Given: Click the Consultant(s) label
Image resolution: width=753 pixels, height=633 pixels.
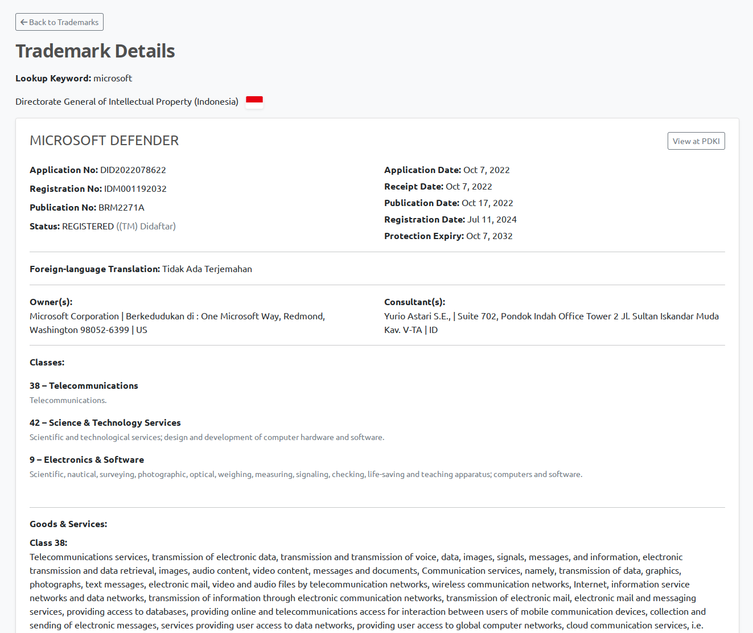Looking at the screenshot, I should coord(414,302).
